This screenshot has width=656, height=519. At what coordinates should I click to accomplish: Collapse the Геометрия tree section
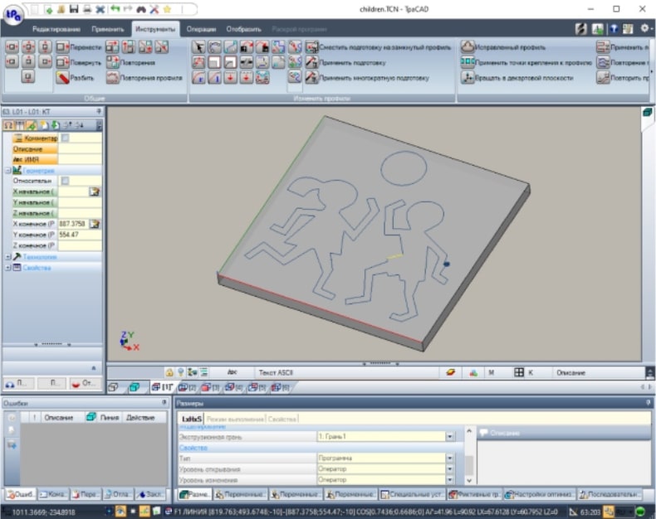coord(8,171)
